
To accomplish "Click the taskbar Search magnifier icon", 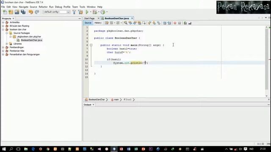I will (11, 149).
